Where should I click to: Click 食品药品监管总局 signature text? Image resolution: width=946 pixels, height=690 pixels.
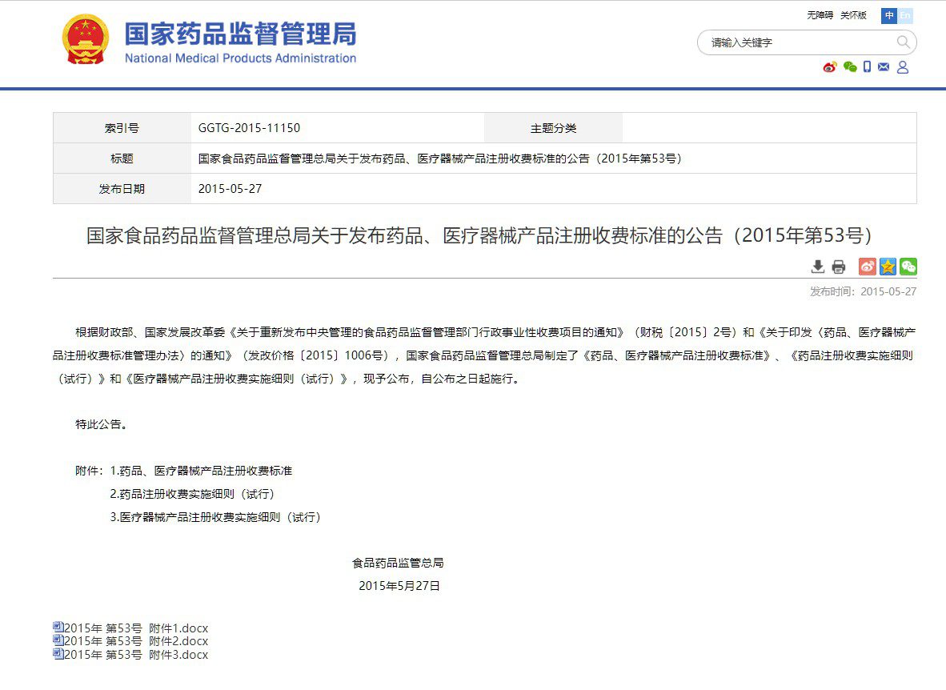click(x=399, y=563)
